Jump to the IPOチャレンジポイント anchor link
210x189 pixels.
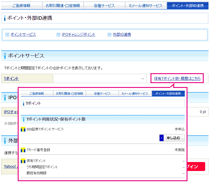coord(78,35)
